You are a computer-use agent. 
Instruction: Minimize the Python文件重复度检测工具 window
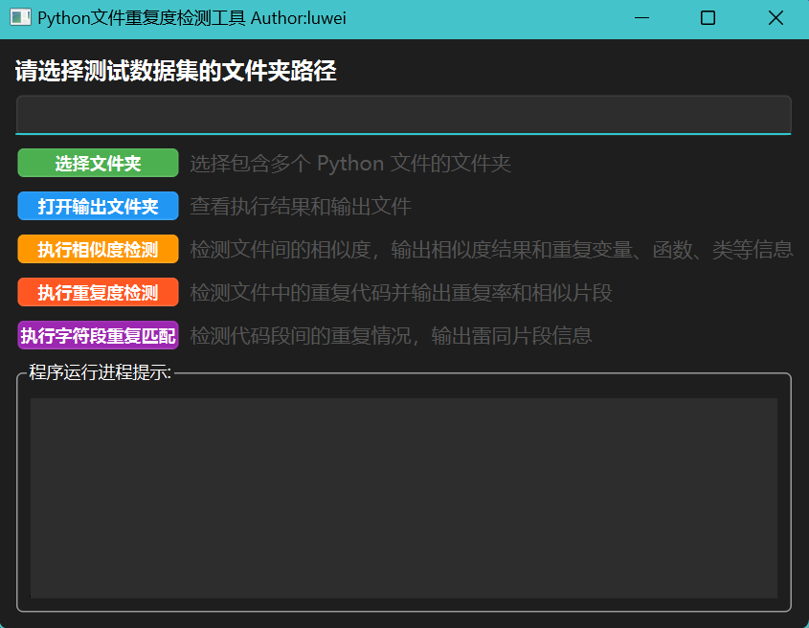(x=640, y=18)
